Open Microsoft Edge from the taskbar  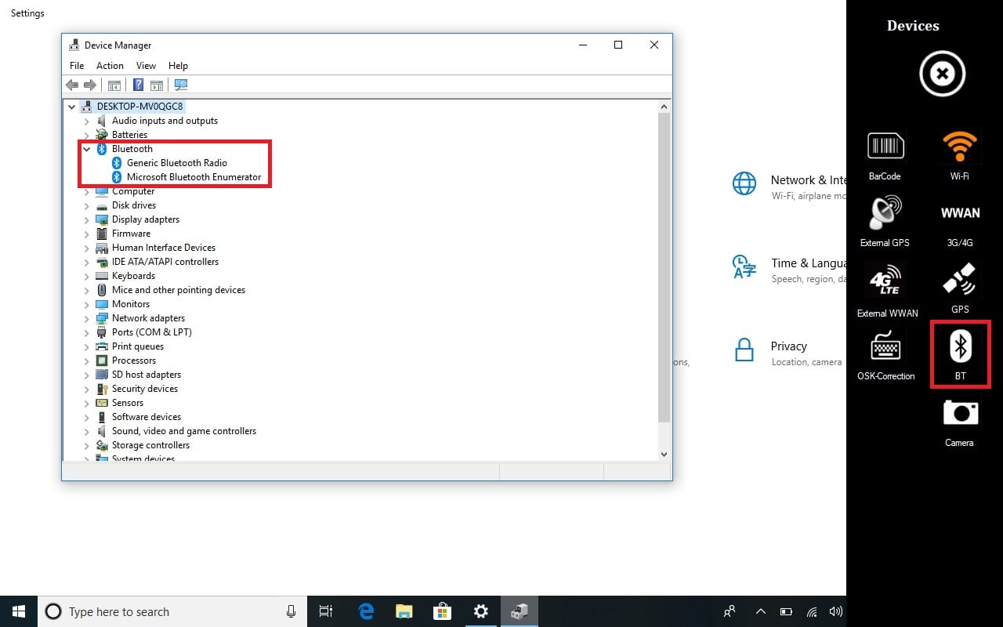point(366,611)
